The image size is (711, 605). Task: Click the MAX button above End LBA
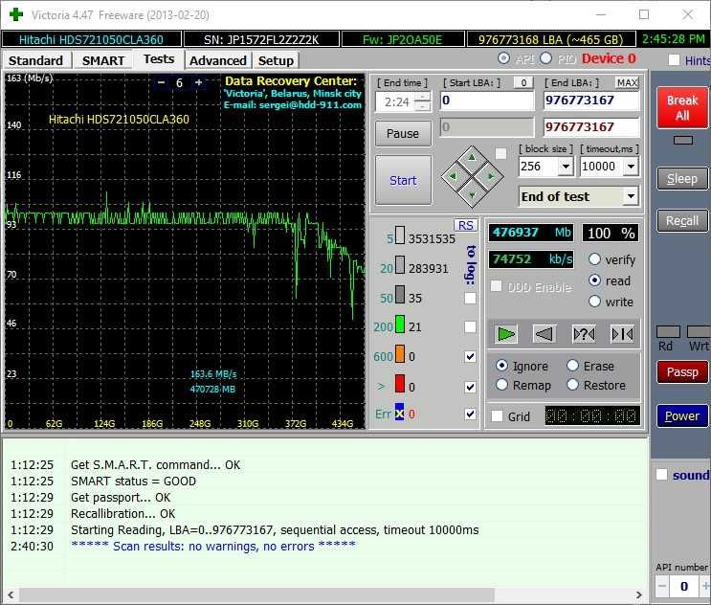pos(627,82)
